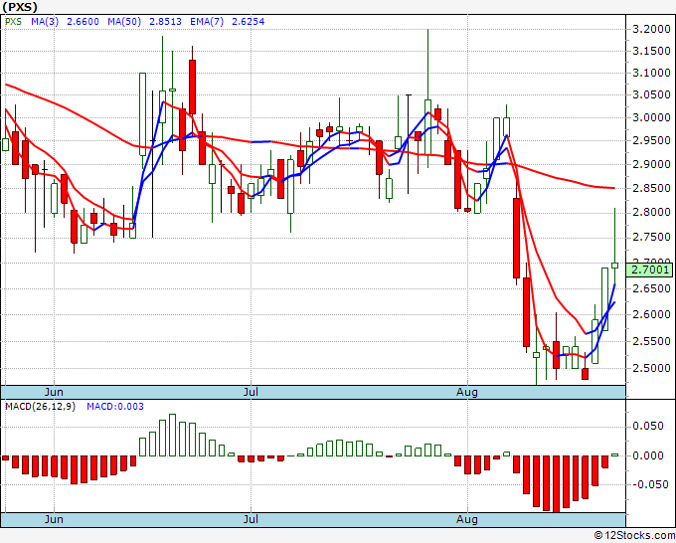Click the end of the MA(50) line near 2.85
Image resolution: width=676 pixels, height=543 pixels.
point(614,188)
